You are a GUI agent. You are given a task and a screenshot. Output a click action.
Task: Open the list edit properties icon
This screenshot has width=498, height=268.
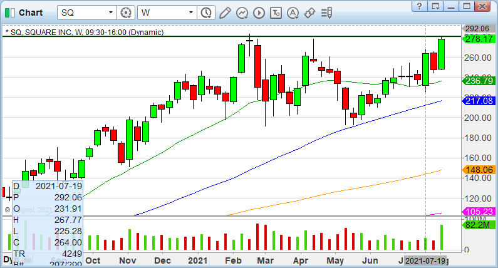[x=326, y=13]
